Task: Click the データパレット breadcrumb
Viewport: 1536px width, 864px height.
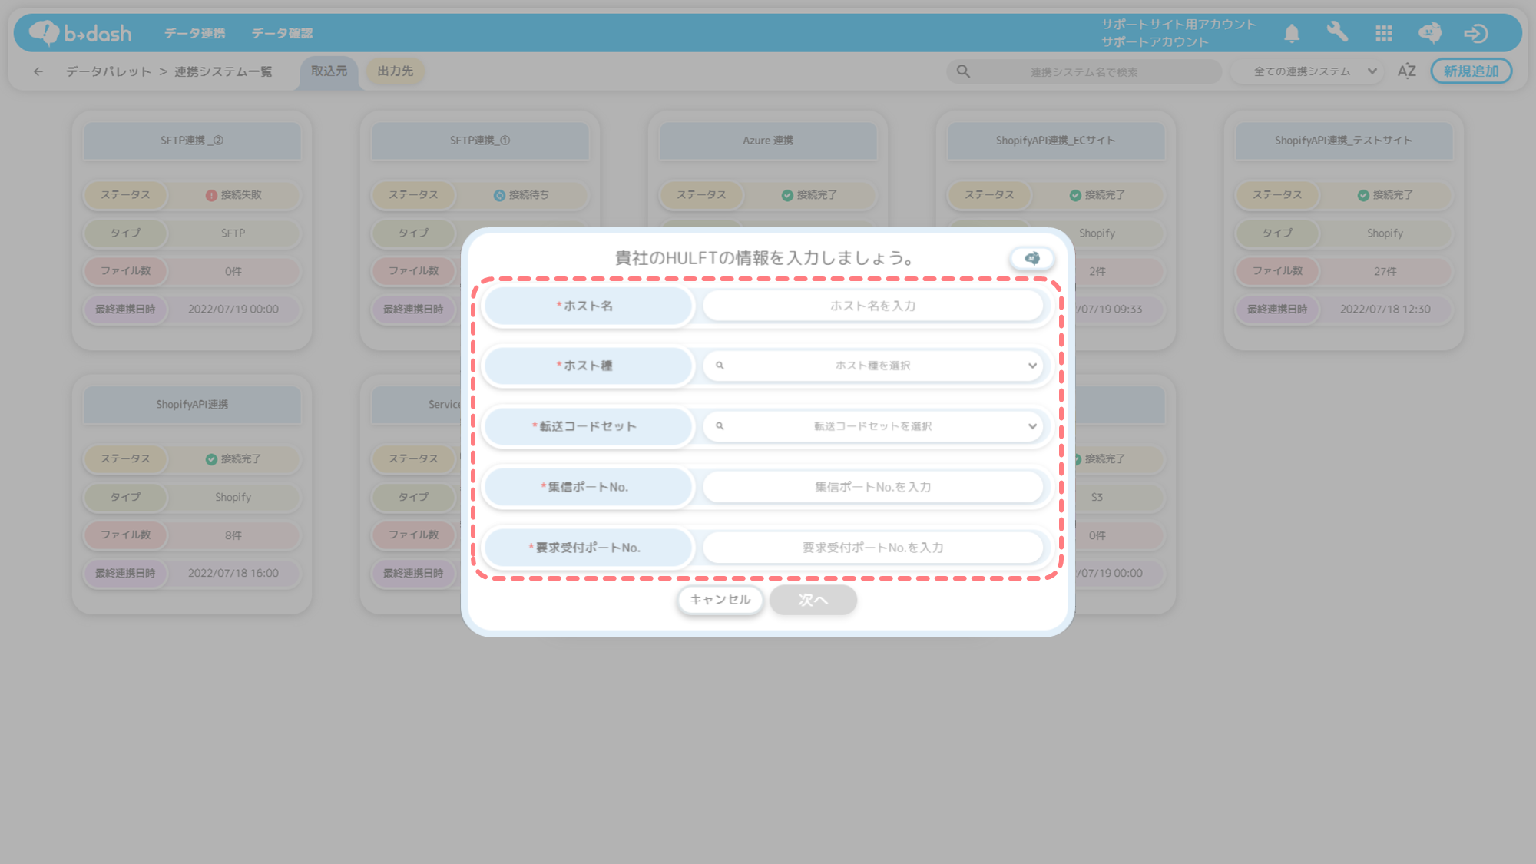Action: tap(108, 71)
